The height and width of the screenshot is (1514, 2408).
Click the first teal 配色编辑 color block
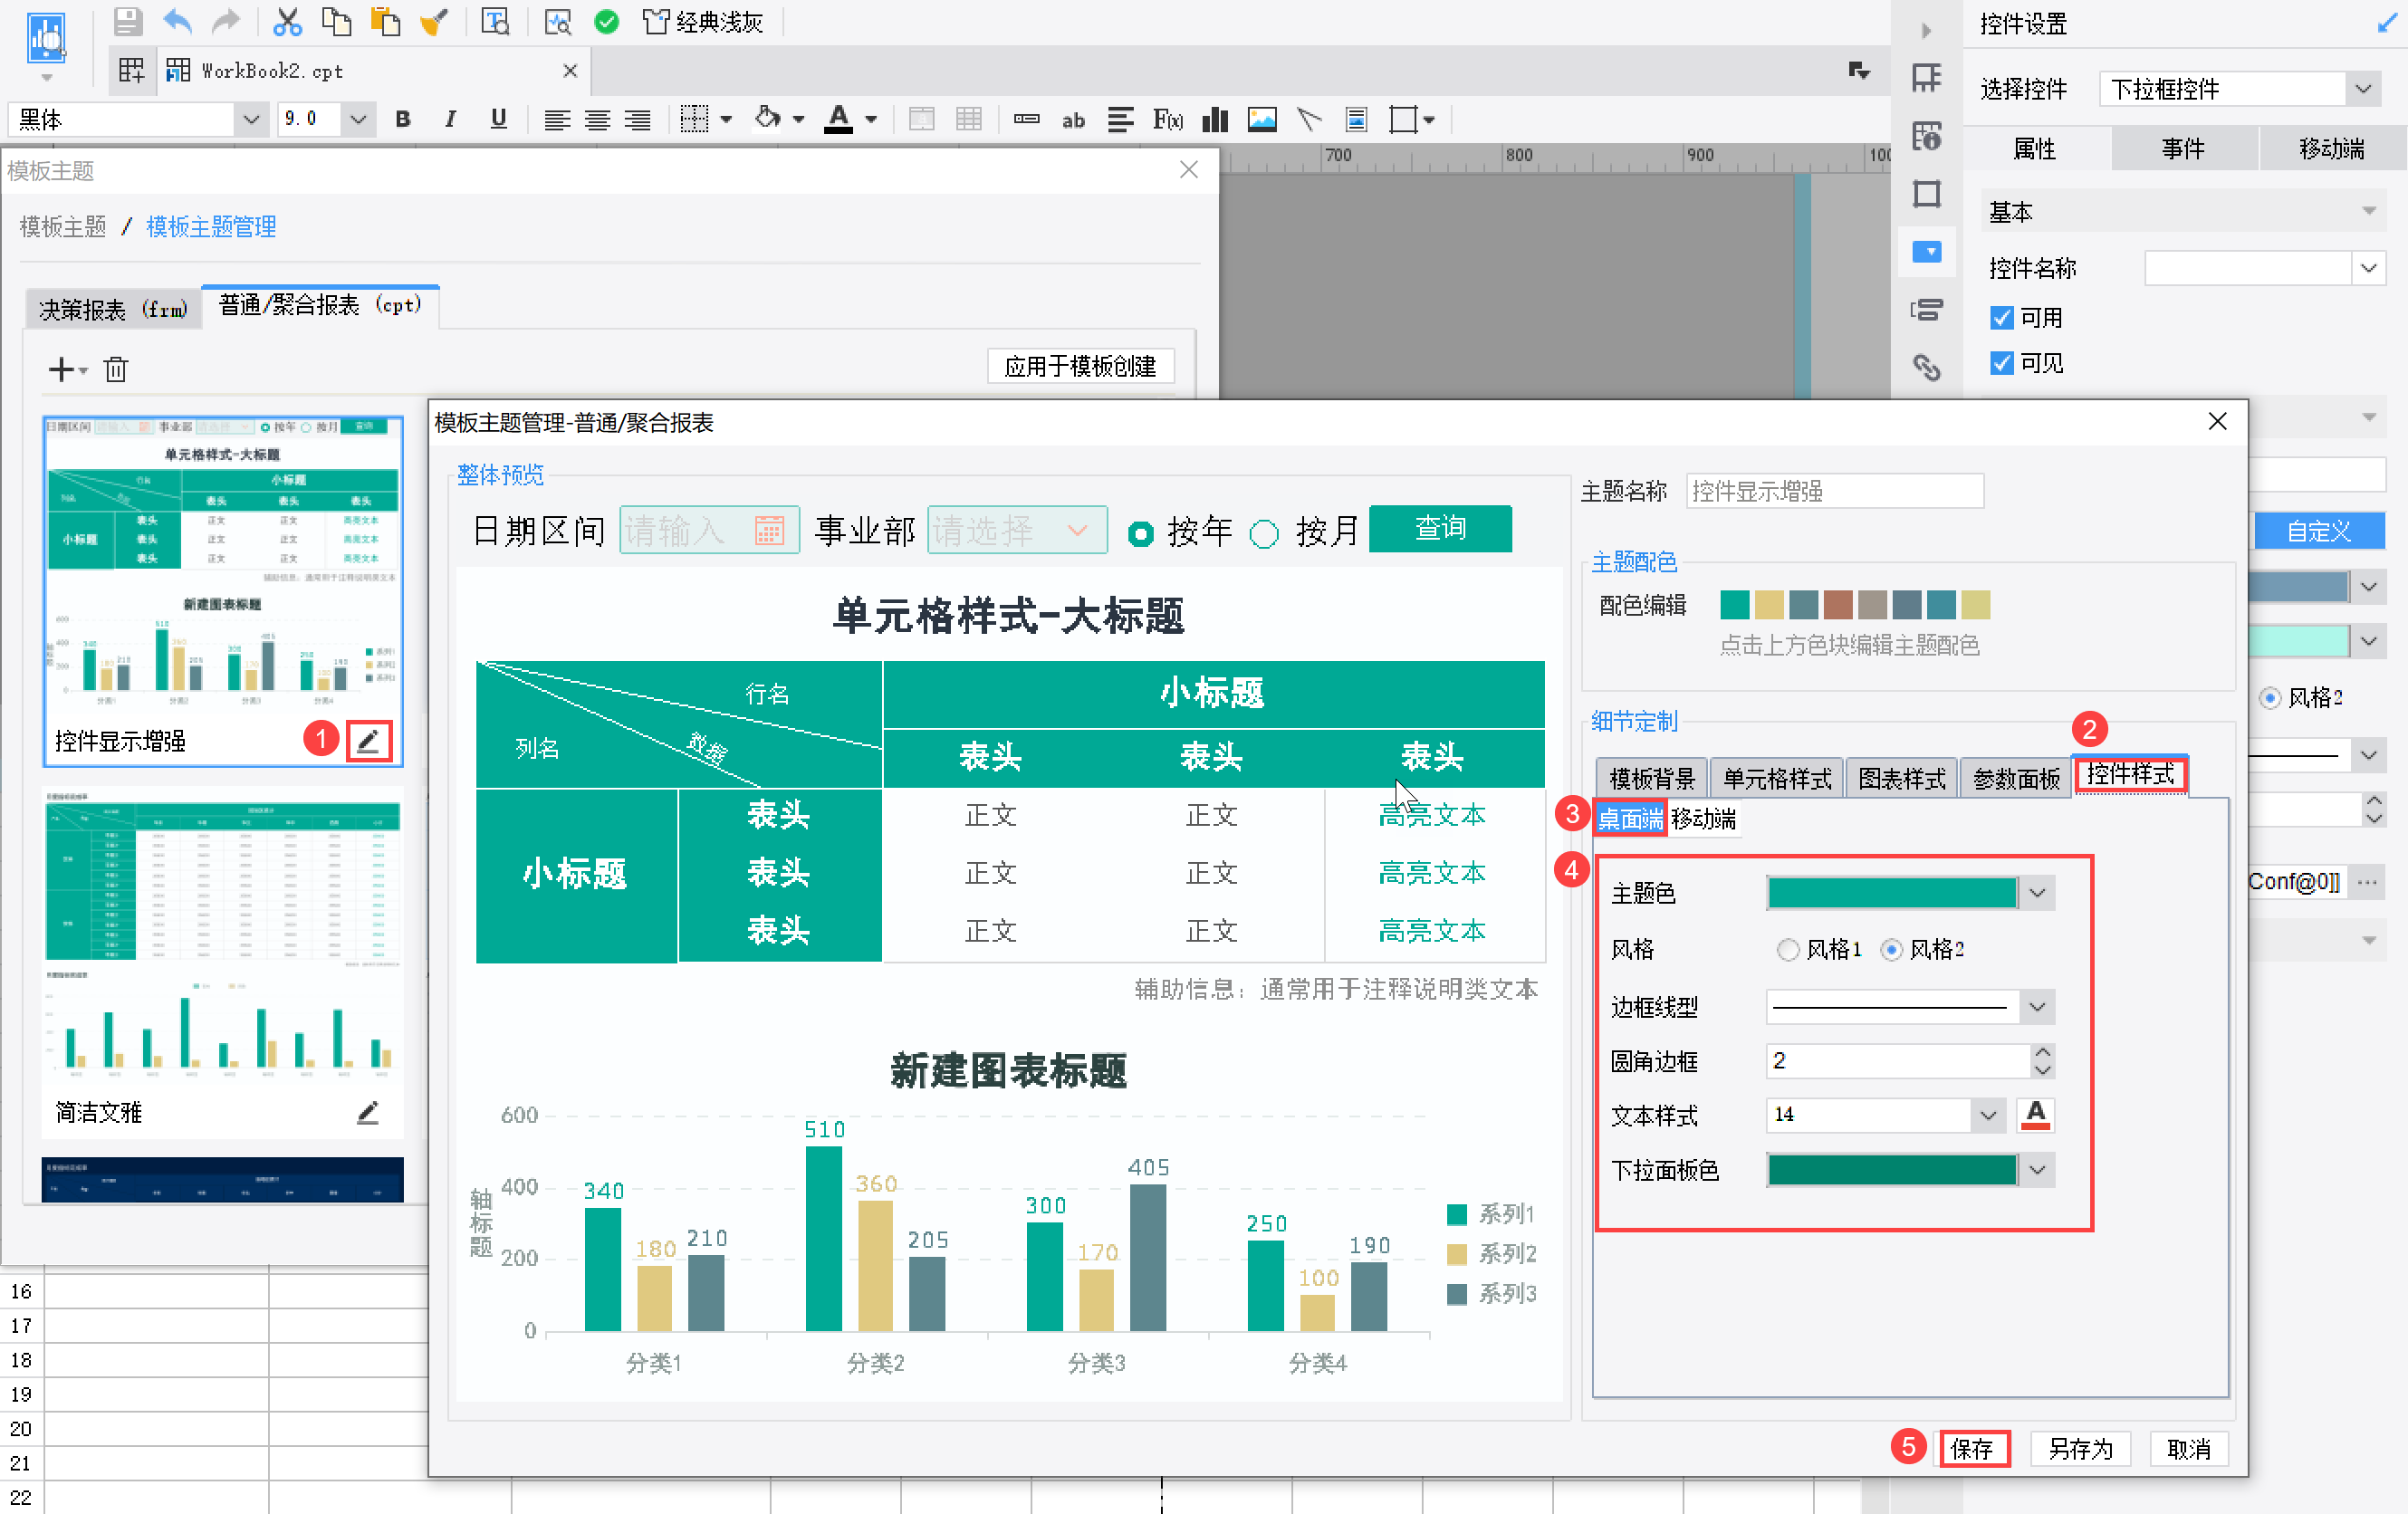tap(1734, 605)
